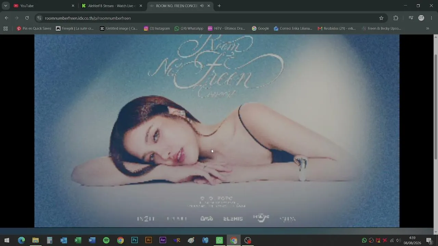Open the McAfee warning tray icon
438x246 pixels.
378,241
